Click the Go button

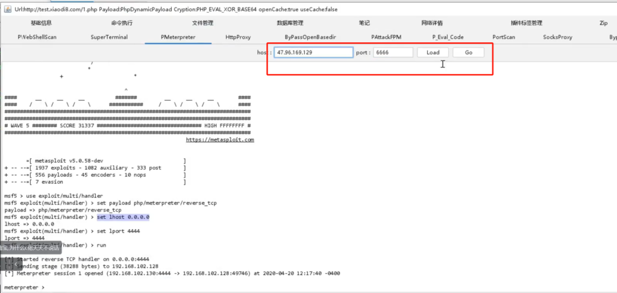tap(468, 52)
